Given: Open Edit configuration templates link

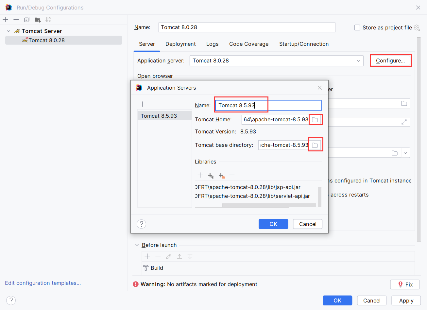Looking at the screenshot, I should (x=43, y=283).
